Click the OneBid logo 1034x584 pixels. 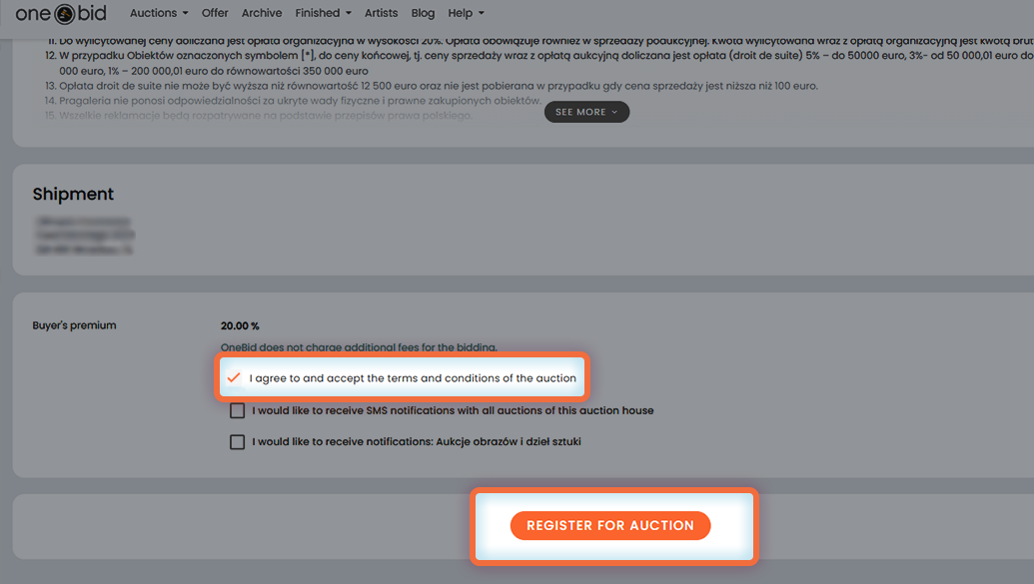61,14
